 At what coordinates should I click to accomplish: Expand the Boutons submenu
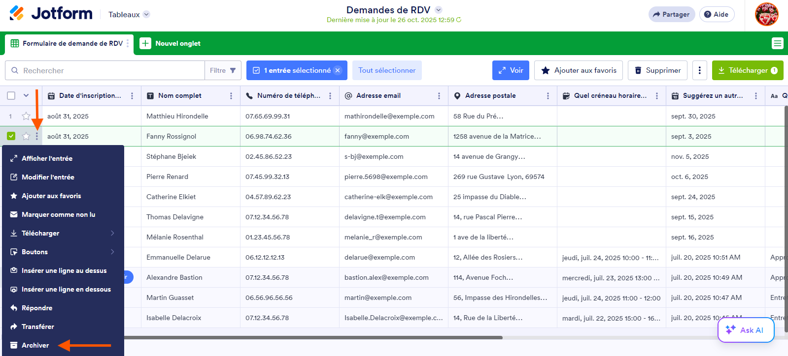[63, 252]
